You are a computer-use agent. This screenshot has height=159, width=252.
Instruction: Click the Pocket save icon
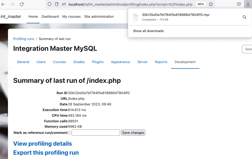(239, 4)
